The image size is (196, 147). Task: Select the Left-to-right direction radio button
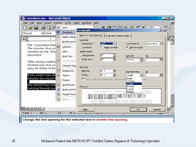(x=127, y=47)
